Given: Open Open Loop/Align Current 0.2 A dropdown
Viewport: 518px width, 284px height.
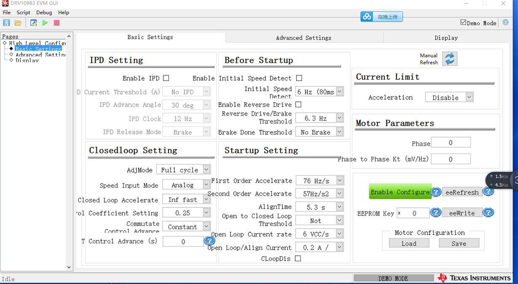Looking at the screenshot, I should [x=320, y=247].
